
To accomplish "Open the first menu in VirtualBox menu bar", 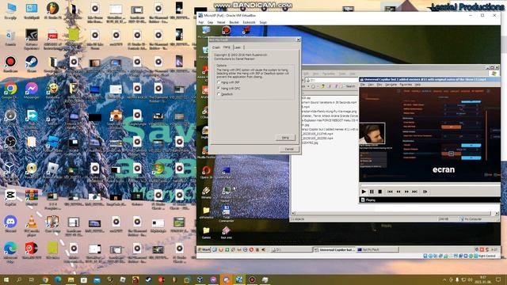I will (x=200, y=22).
